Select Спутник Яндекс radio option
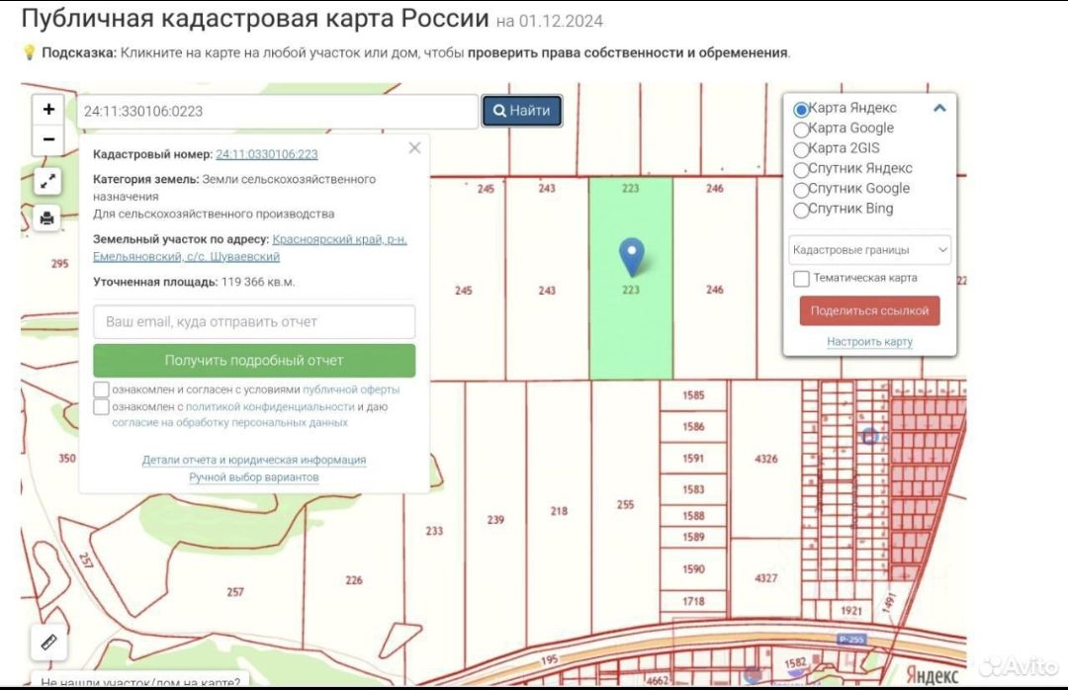 tap(801, 170)
